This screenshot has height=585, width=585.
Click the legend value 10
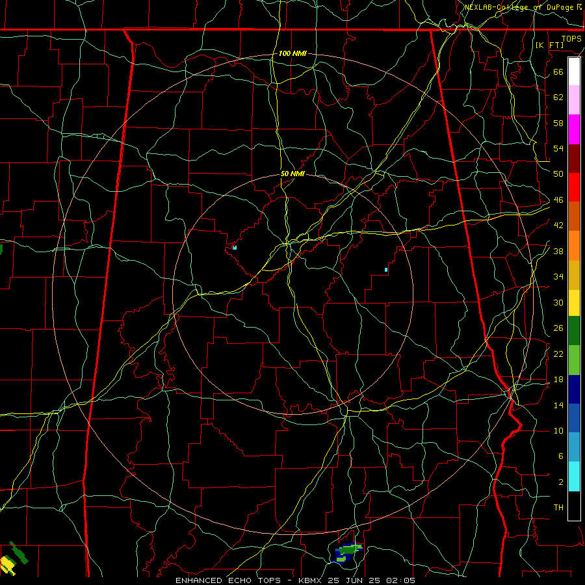coord(558,431)
